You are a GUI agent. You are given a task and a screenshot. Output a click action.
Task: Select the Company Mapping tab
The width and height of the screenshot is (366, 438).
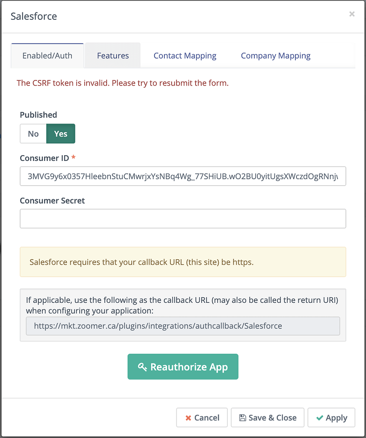coord(276,56)
